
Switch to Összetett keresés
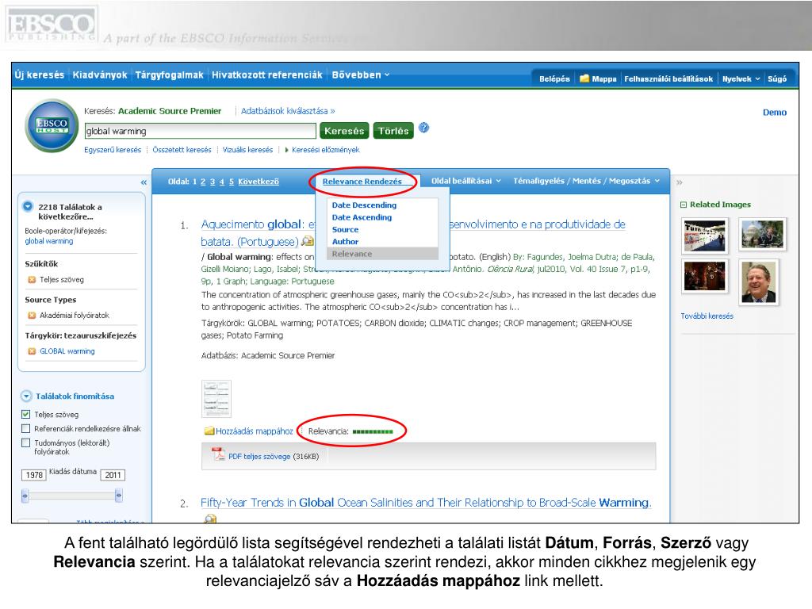coord(182,150)
